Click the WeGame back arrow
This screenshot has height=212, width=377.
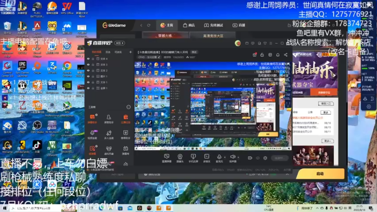click(141, 25)
